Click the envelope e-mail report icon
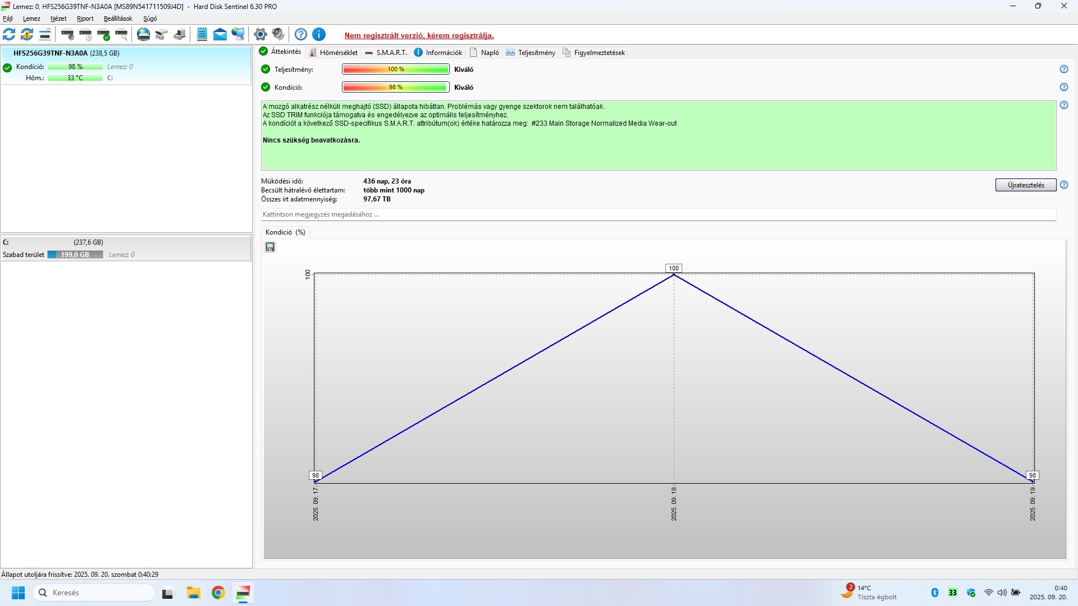The height and width of the screenshot is (606, 1078). [x=220, y=35]
